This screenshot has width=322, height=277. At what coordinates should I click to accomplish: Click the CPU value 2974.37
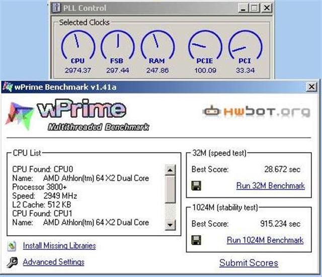point(78,71)
